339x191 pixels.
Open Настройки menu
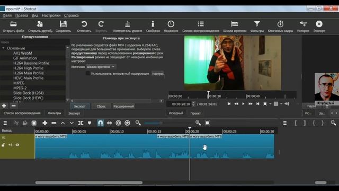point(51,15)
